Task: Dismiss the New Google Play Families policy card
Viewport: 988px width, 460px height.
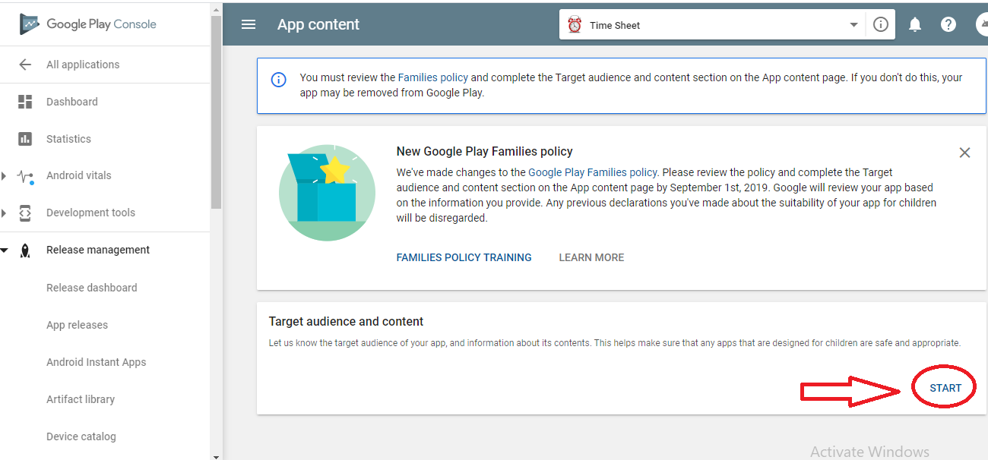Action: [964, 153]
